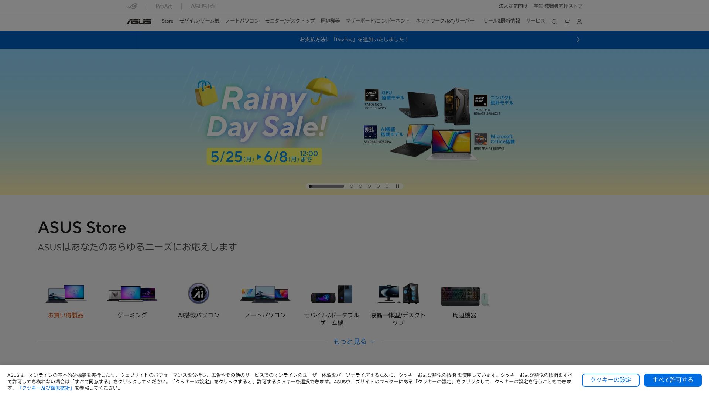This screenshot has height=399, width=709.
Task: Go to 学生 教職員向けストア link
Action: (x=558, y=6)
